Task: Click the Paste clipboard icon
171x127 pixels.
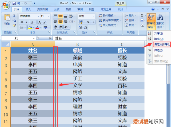Action: click(x=7, y=17)
